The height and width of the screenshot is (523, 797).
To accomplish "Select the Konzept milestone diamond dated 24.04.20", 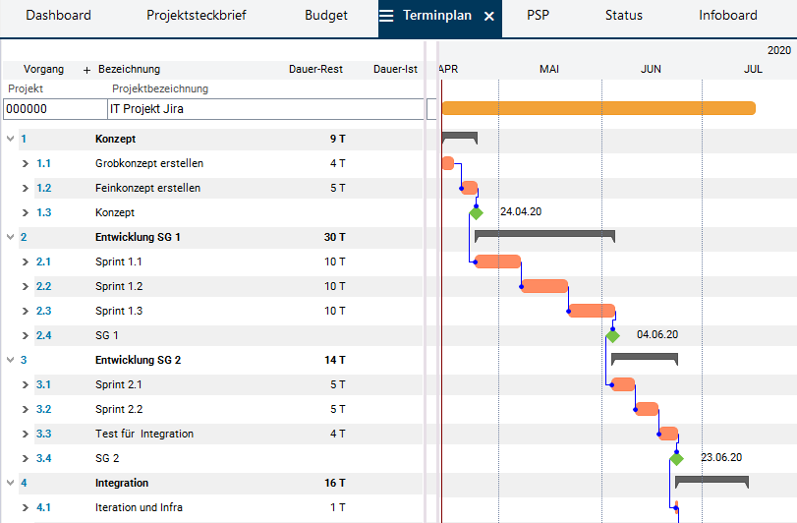I will (x=477, y=212).
